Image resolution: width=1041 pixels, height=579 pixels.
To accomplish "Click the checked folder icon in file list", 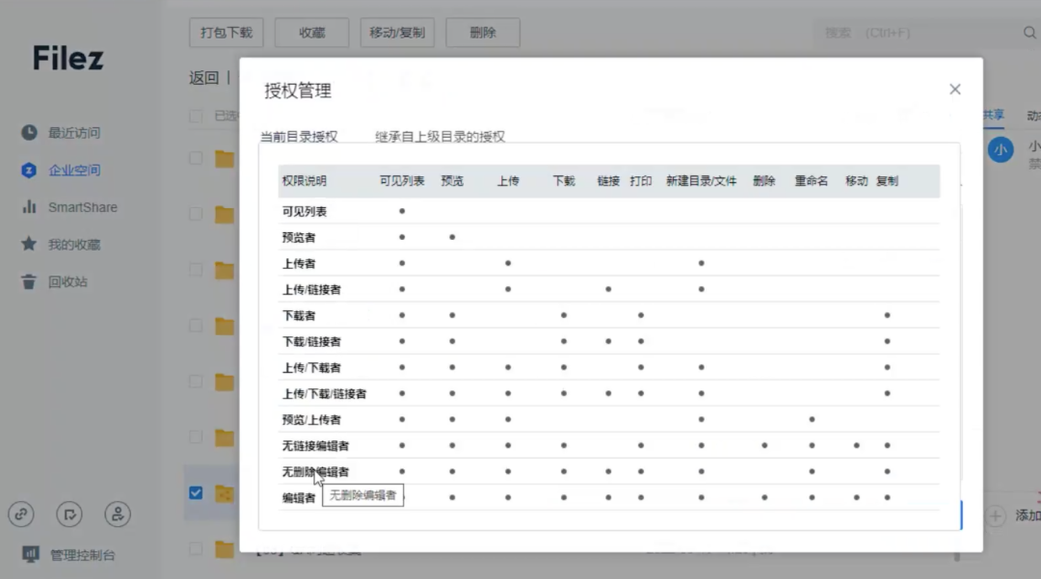I will 225,493.
